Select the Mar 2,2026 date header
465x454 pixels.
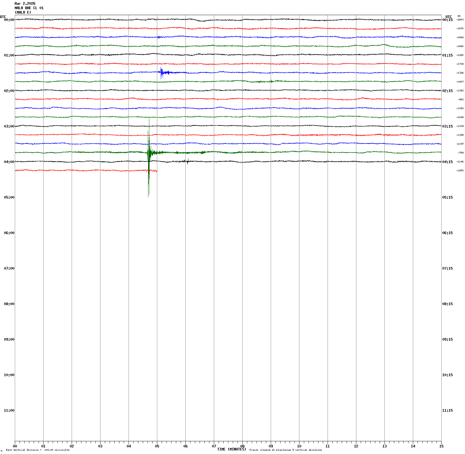click(25, 4)
